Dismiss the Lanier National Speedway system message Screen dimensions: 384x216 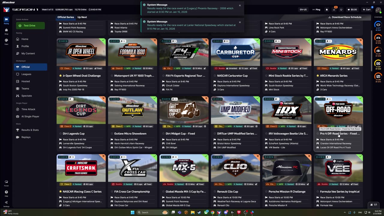(x=240, y=22)
